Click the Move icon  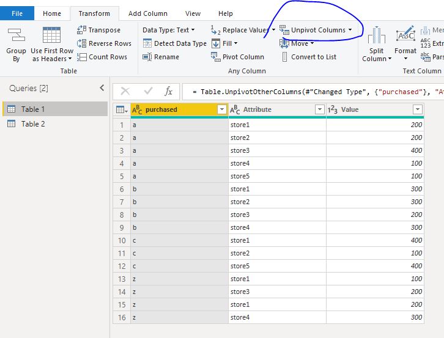tap(284, 43)
